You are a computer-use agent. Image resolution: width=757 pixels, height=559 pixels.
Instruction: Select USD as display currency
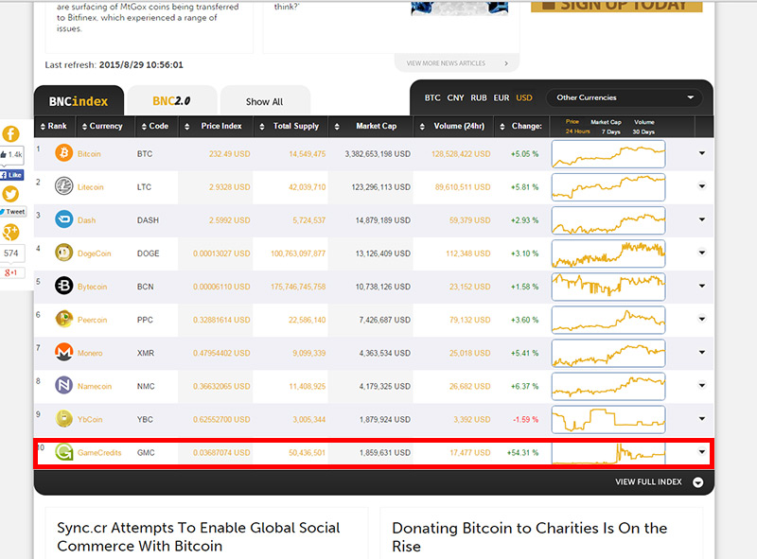[x=524, y=97]
